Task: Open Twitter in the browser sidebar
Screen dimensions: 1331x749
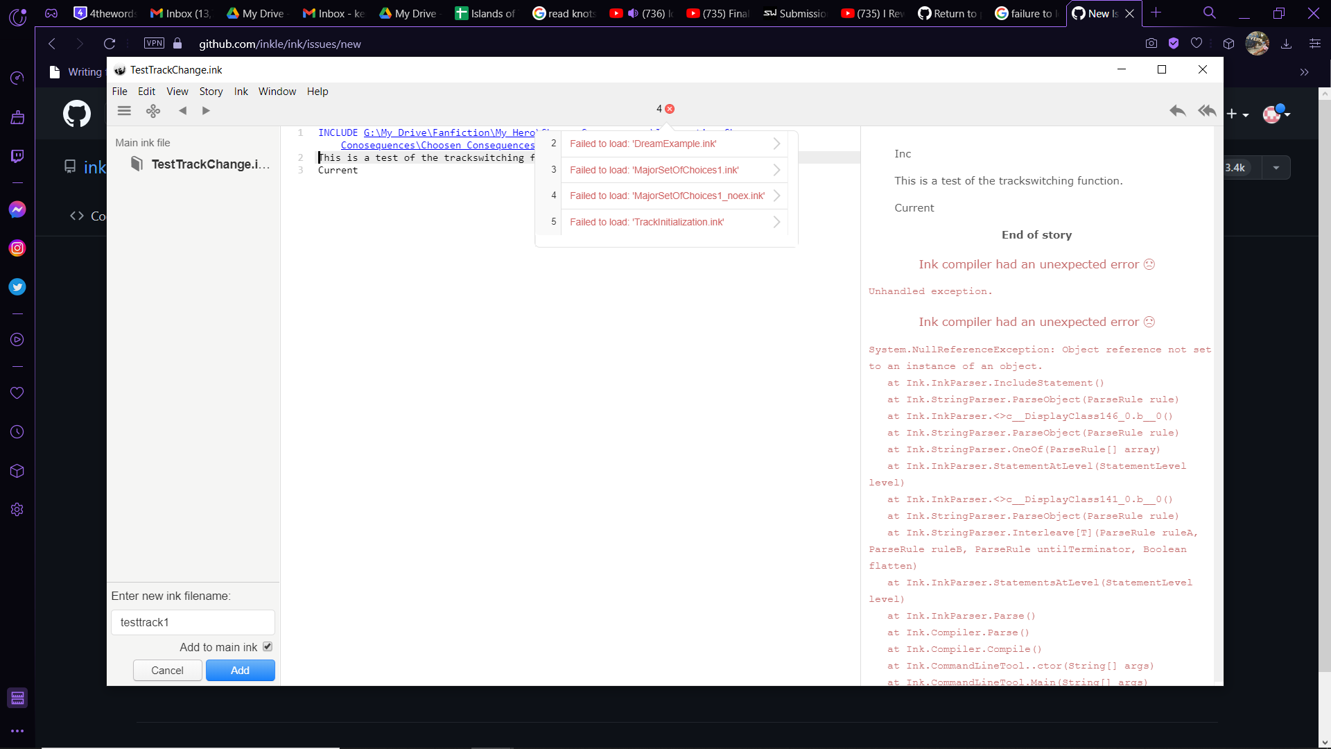Action: point(17,287)
